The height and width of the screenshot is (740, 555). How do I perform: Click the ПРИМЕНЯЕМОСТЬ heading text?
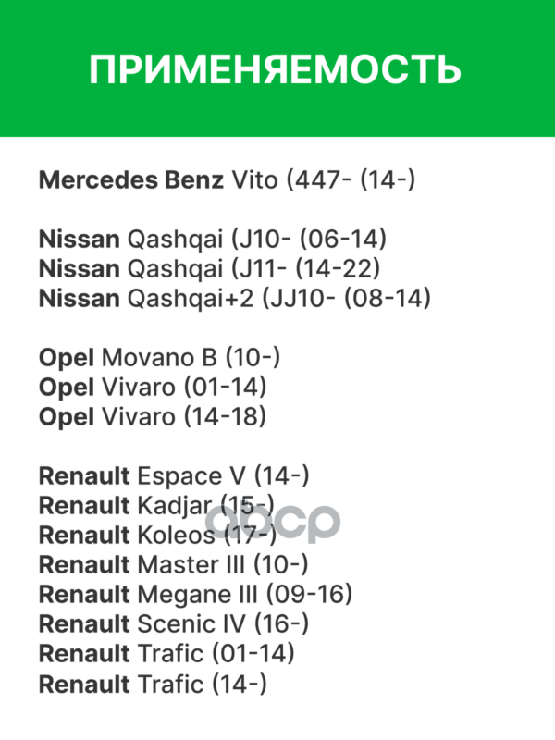pos(276,69)
